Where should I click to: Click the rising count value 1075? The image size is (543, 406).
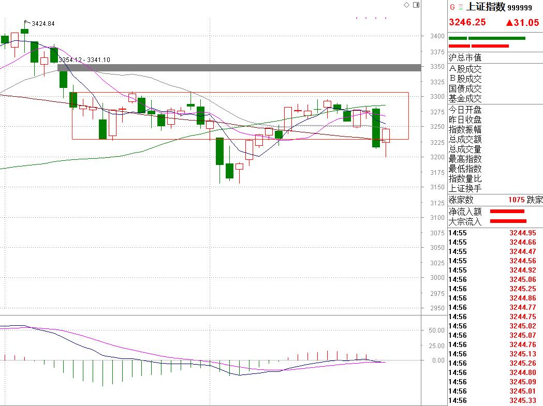[x=516, y=200]
